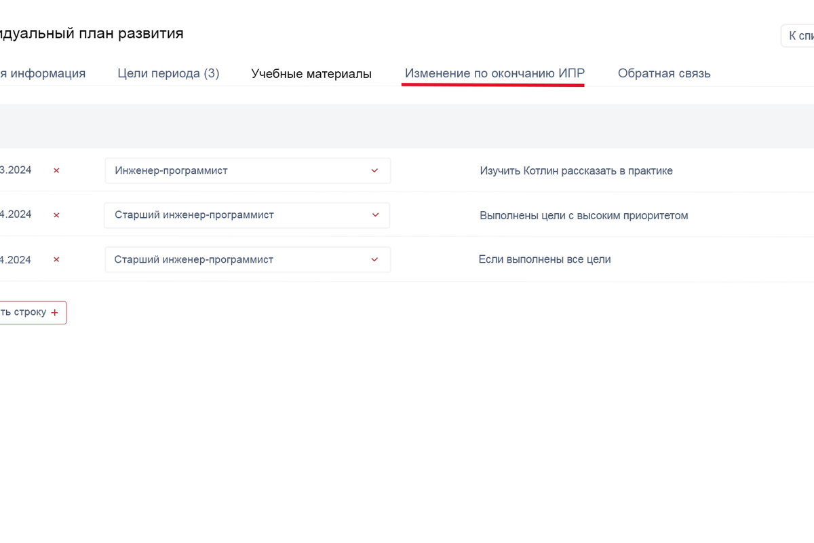Delete the row with 'Изучить Котлин' comment
This screenshot has width=814, height=543.
point(56,170)
